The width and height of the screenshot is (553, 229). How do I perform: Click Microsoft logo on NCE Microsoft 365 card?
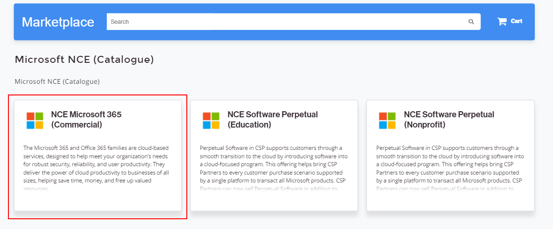pos(35,121)
